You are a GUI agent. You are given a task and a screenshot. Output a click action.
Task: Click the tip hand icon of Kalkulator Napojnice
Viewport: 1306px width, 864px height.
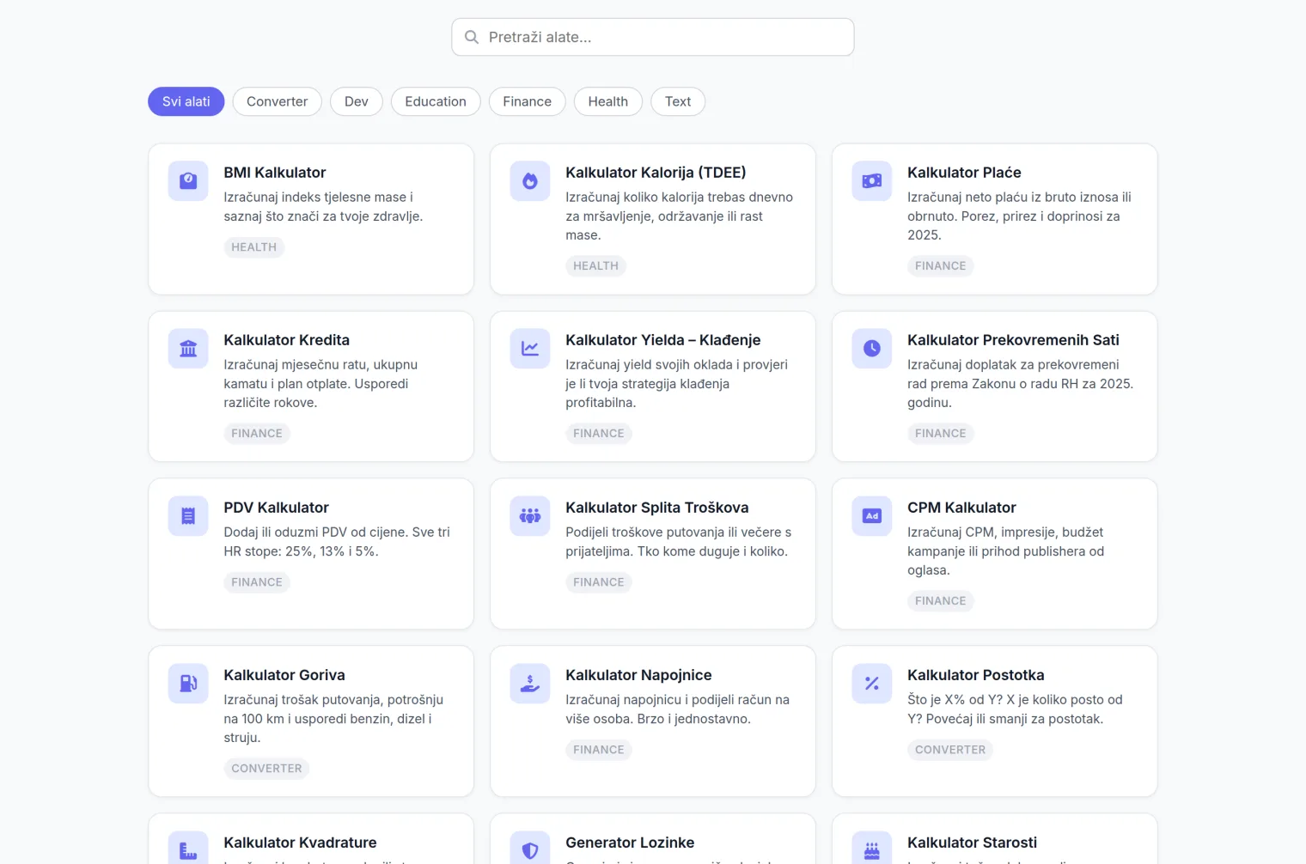click(x=530, y=684)
